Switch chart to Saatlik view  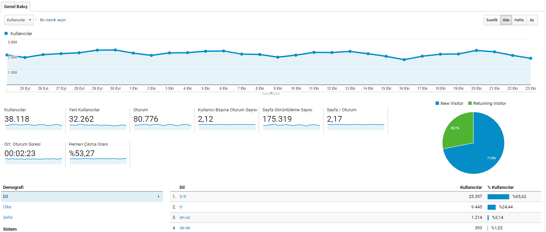(x=492, y=20)
